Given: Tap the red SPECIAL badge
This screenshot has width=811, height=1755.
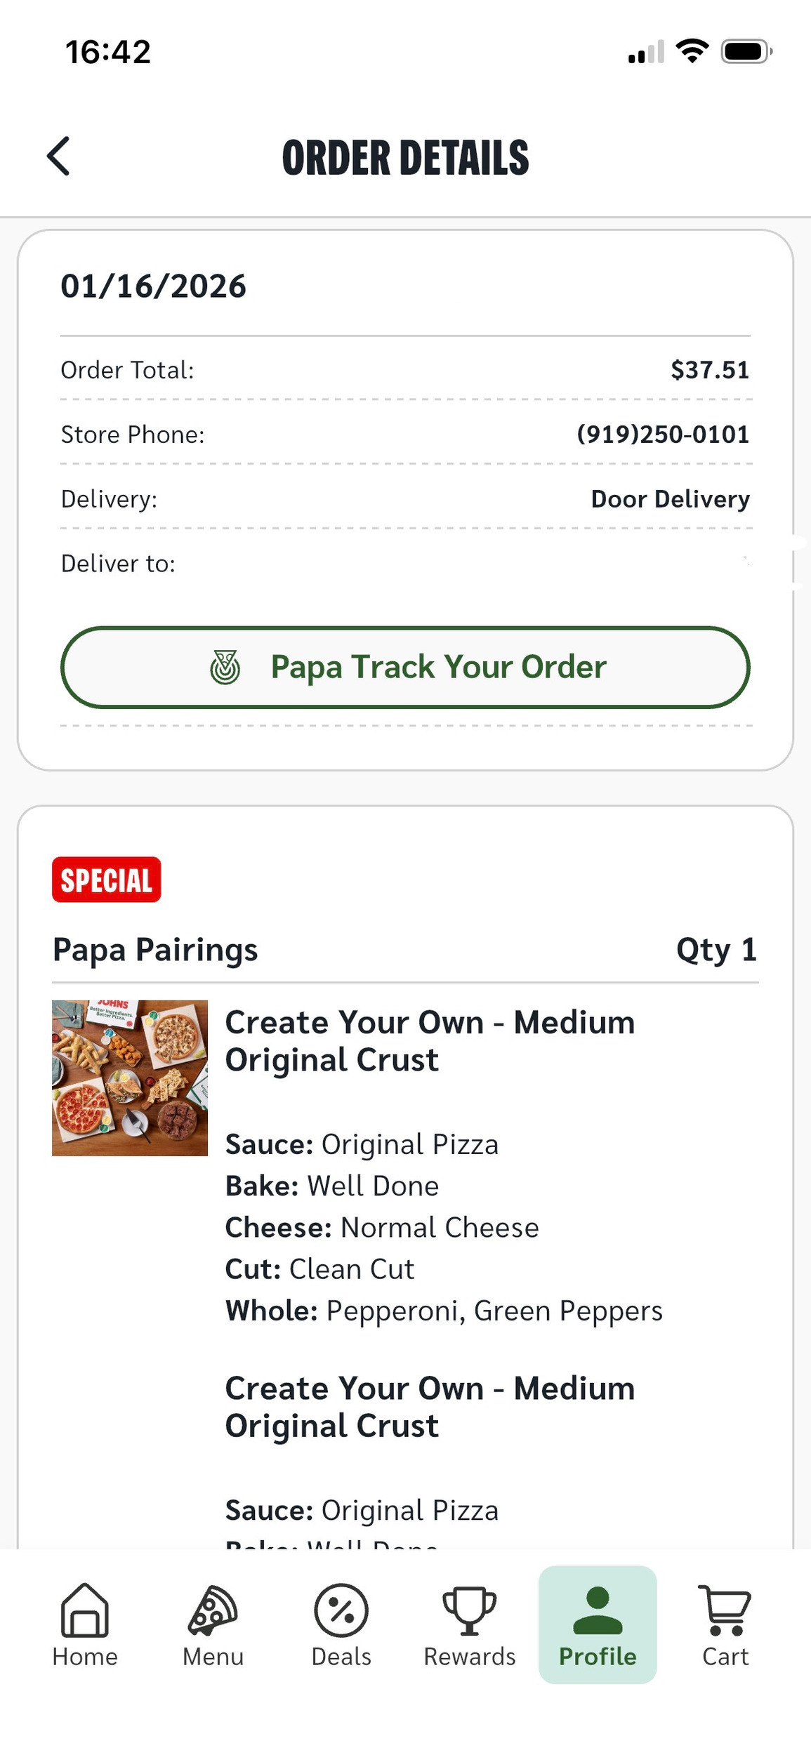Looking at the screenshot, I should [x=107, y=880].
